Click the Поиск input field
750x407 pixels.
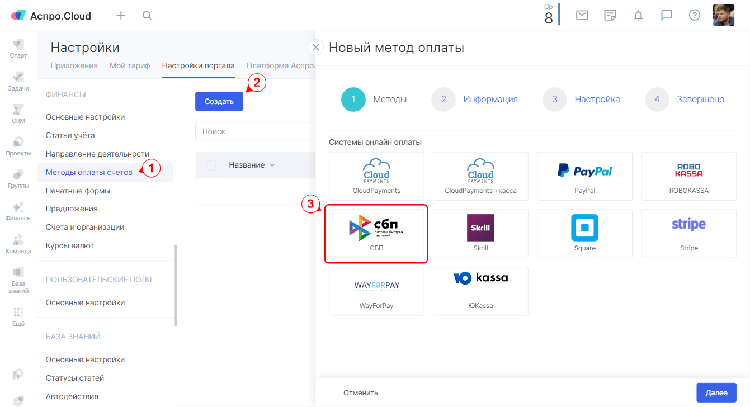[x=256, y=131]
